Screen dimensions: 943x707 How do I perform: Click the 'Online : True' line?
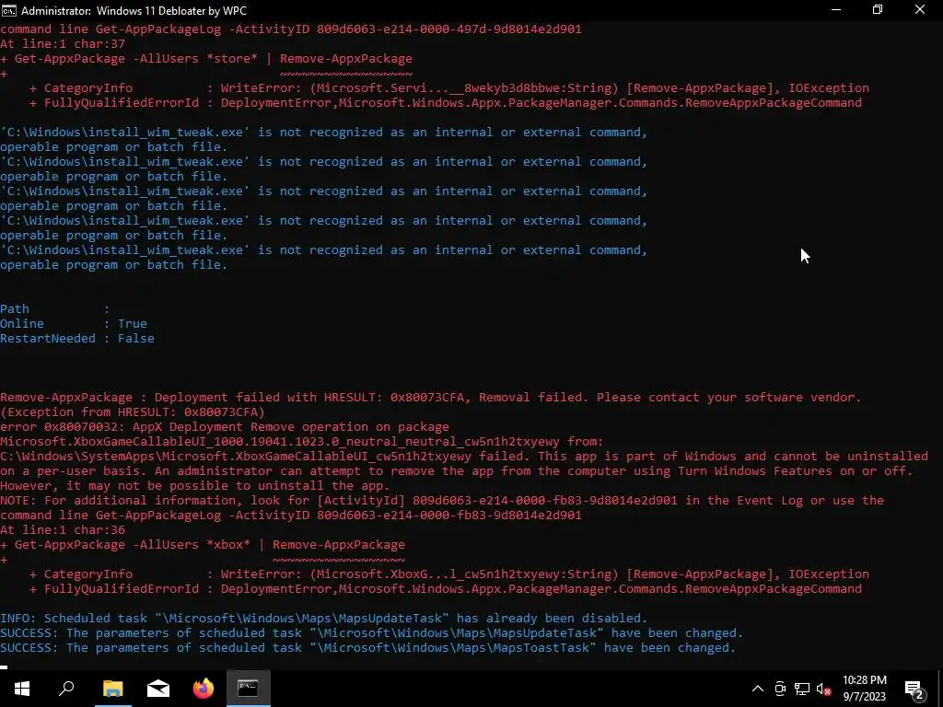(74, 323)
